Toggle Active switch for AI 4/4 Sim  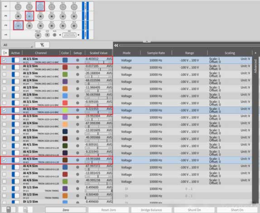(15, 167)
